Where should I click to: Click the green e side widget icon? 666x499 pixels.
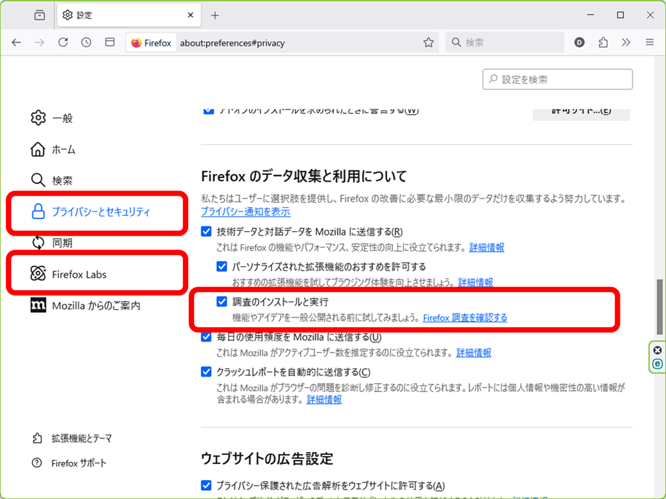[658, 364]
